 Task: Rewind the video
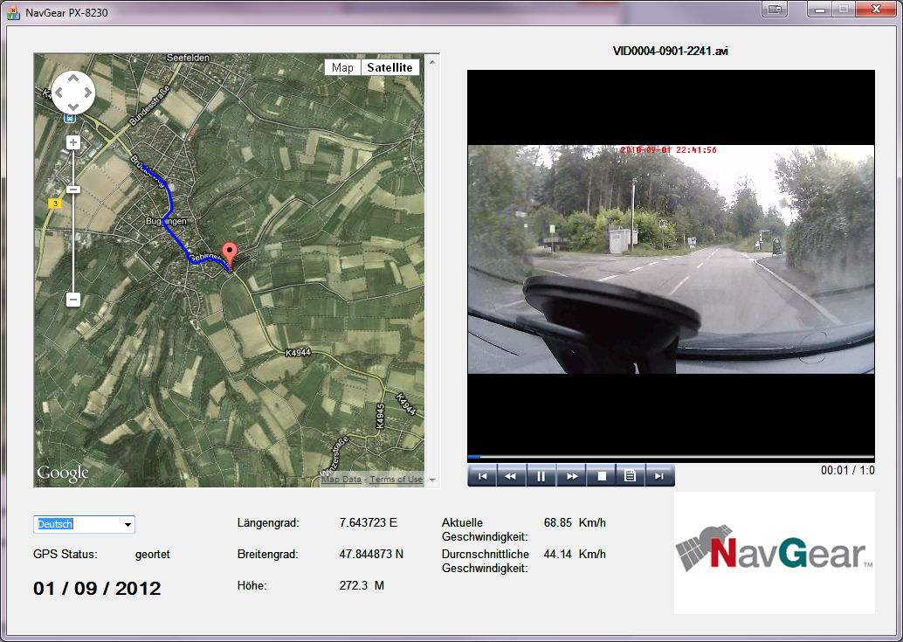[511, 476]
